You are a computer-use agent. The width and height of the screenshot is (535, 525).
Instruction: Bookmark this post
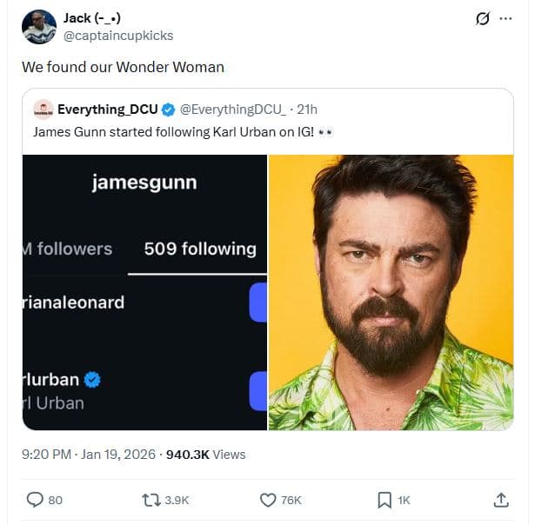coord(384,500)
